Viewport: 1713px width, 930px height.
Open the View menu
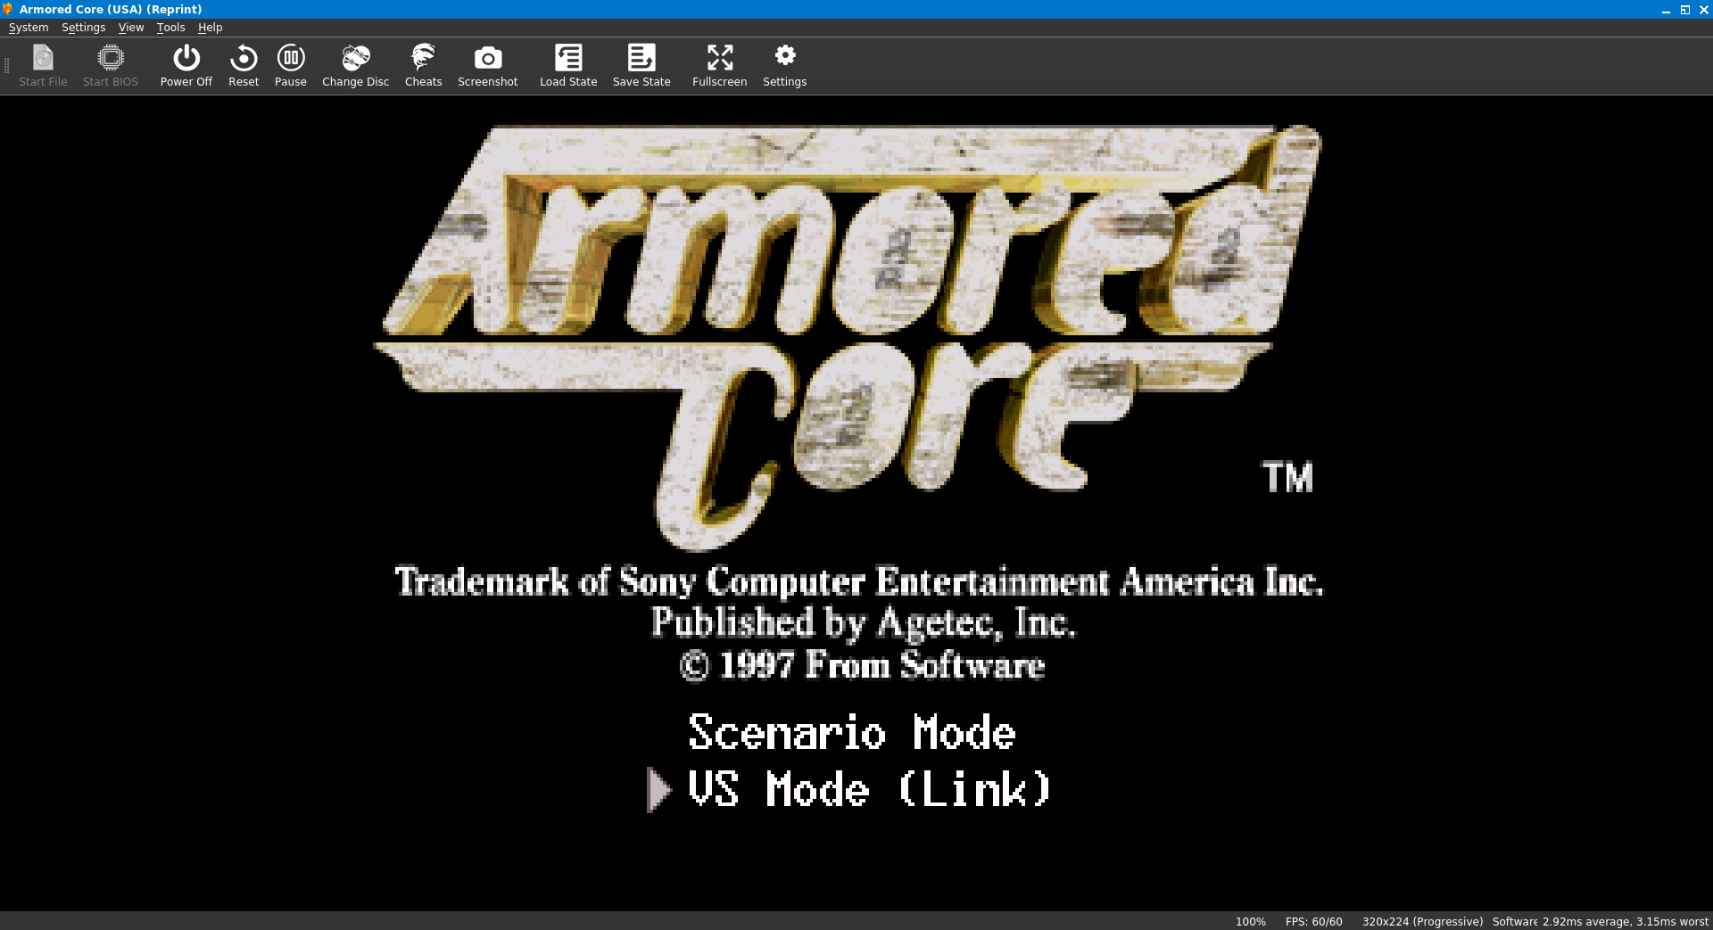point(131,28)
